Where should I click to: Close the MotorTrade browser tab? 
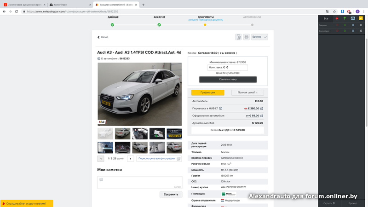(x=90, y=5)
